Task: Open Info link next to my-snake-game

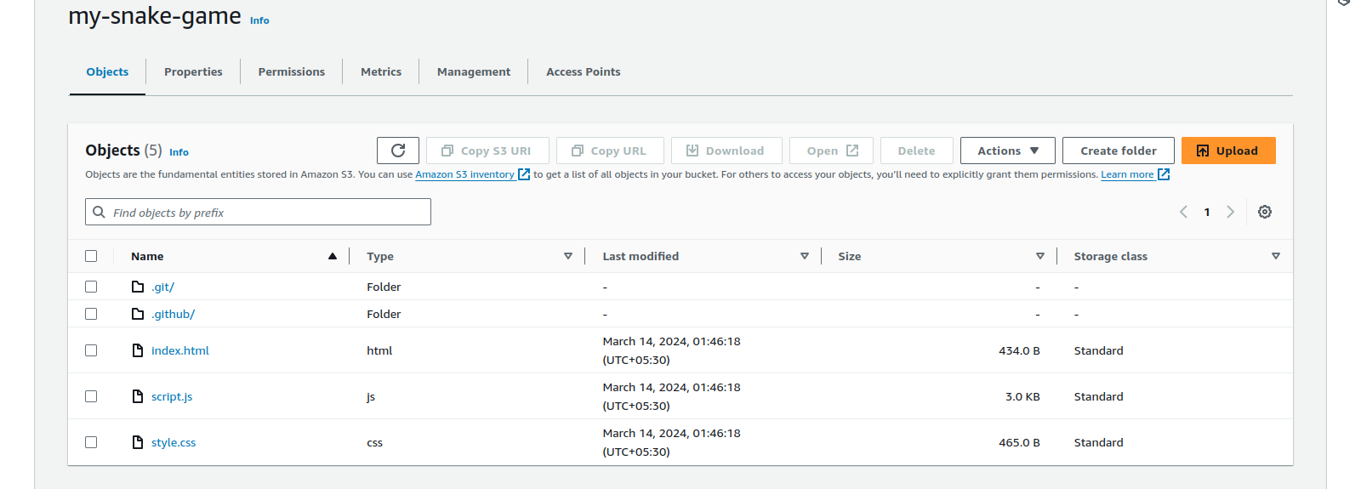Action: (259, 20)
